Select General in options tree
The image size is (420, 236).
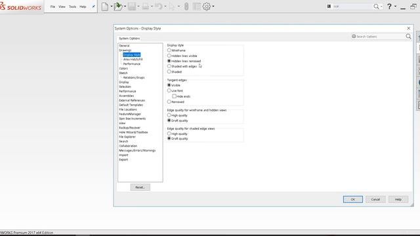(x=124, y=46)
